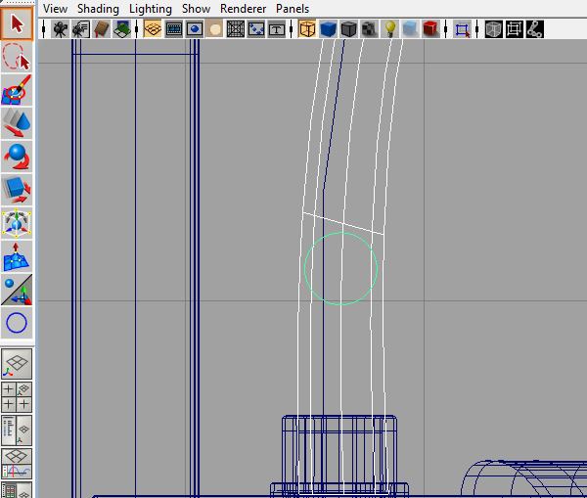Select the Rotate tool sphere icon
The width and height of the screenshot is (587, 498).
(x=17, y=157)
